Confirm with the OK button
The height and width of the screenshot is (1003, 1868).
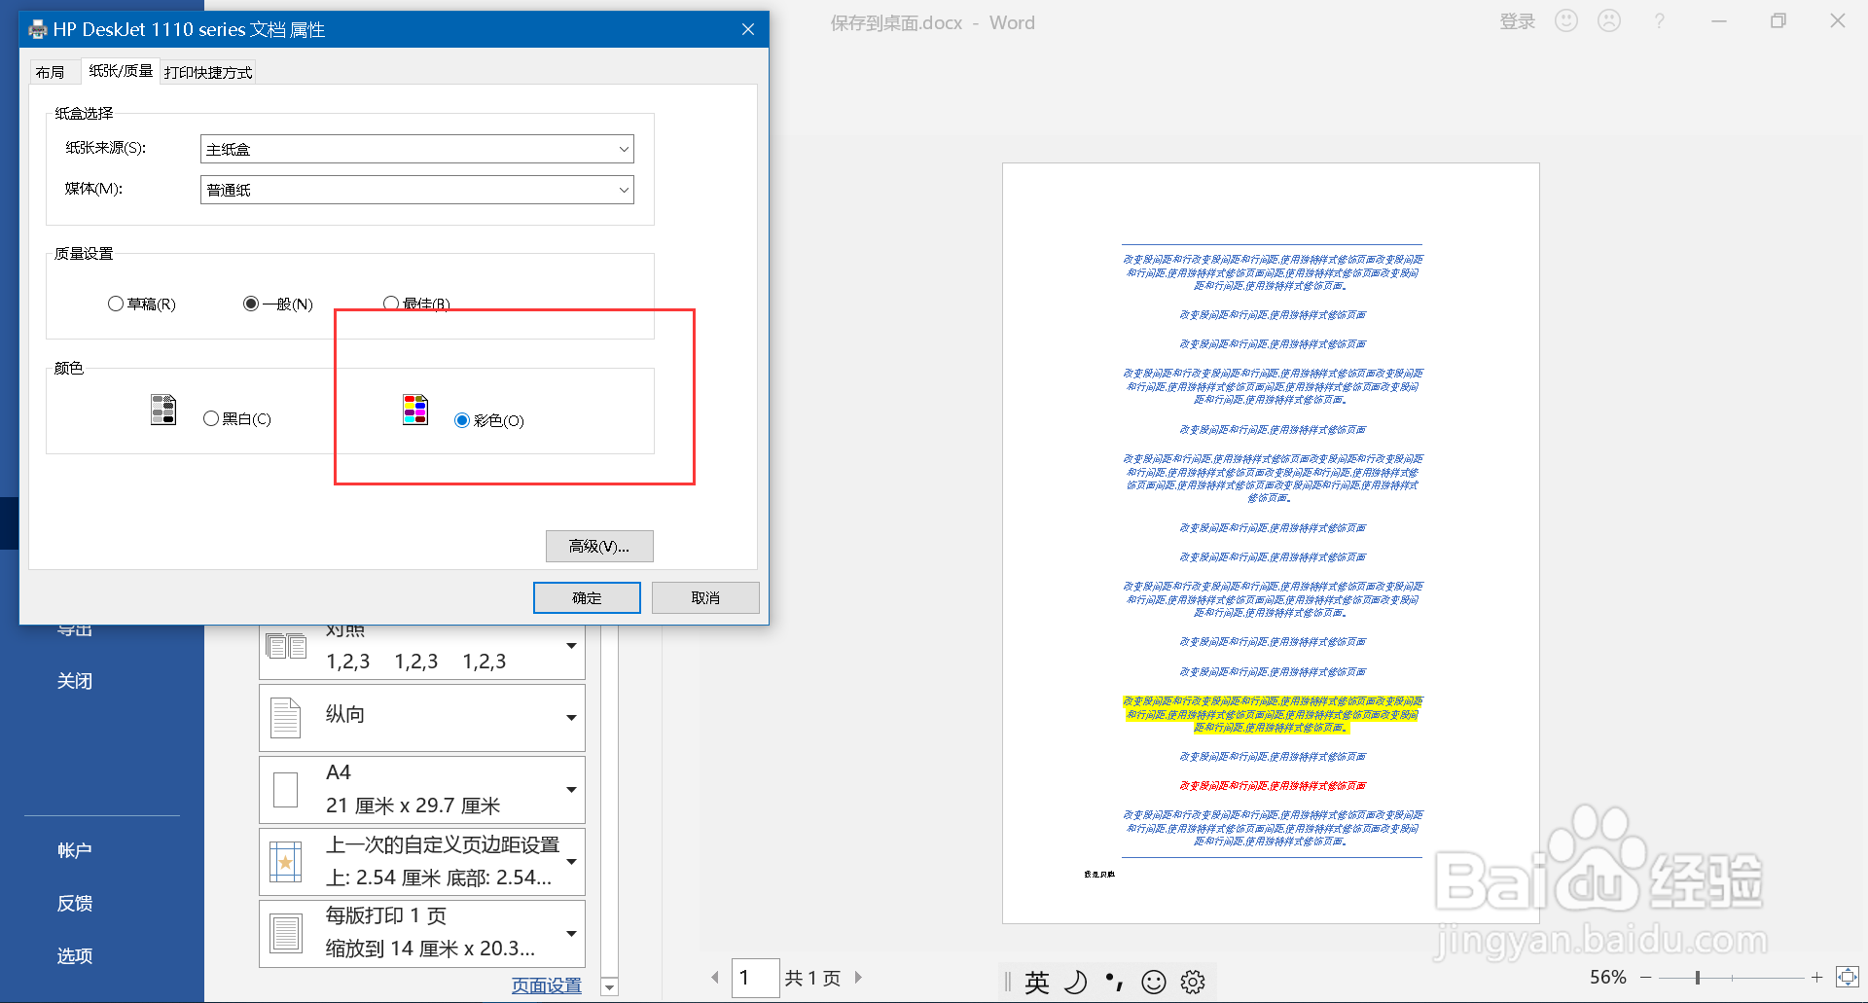pyautogui.click(x=587, y=597)
